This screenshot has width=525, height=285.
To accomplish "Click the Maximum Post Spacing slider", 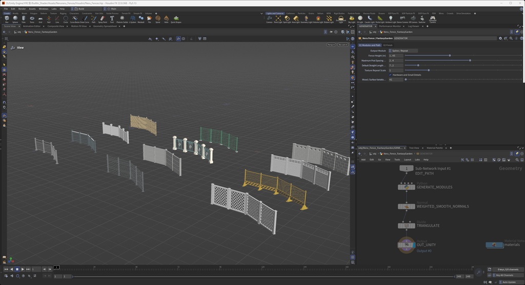I will click(462, 60).
